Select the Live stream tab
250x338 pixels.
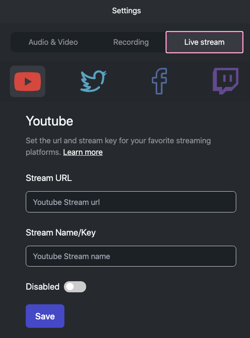[x=204, y=42]
